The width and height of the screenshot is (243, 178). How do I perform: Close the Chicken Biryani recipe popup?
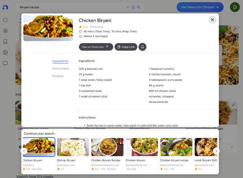pos(213,20)
